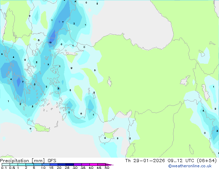Click the "Precipitation [mm] GFS" title text
This screenshot has height=169, width=219.
click(28, 161)
